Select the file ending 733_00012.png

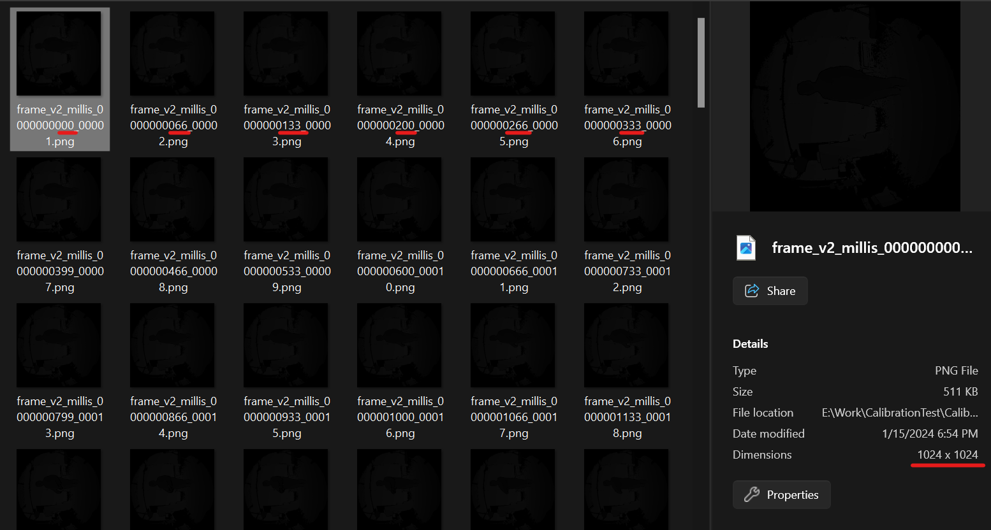626,200
